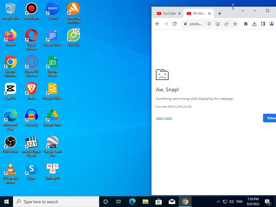Select the Google Chrome desktop shortcut
276x207 pixels.
point(11,66)
